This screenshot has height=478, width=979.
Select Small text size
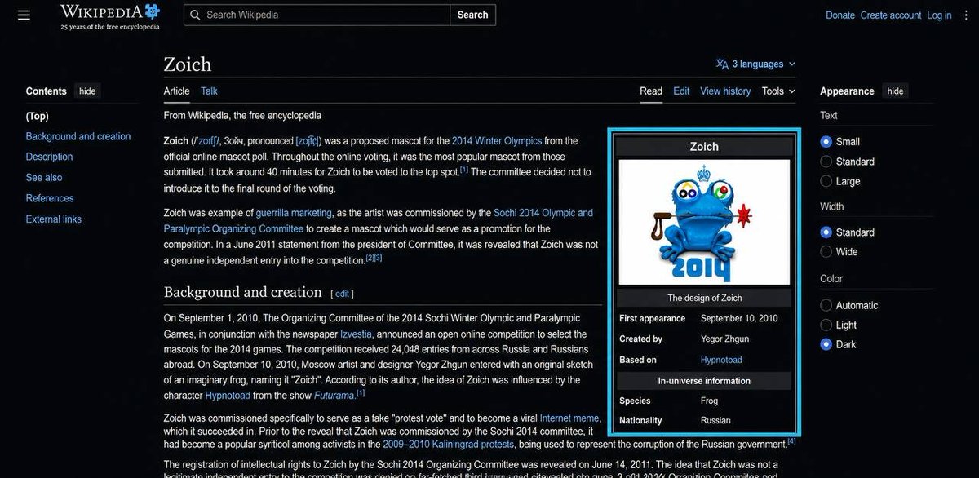[826, 141]
